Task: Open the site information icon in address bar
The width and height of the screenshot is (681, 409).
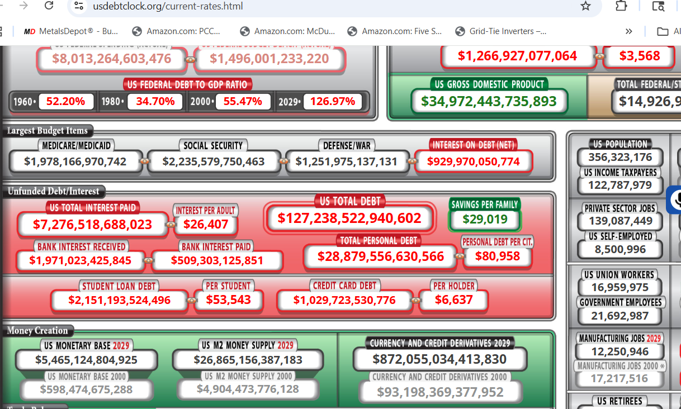Action: tap(79, 6)
